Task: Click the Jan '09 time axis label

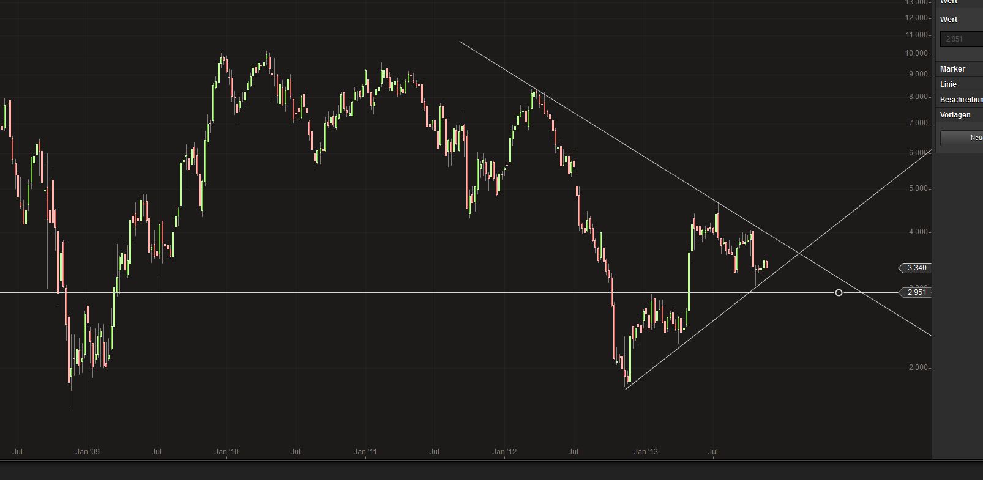Action: click(x=88, y=452)
